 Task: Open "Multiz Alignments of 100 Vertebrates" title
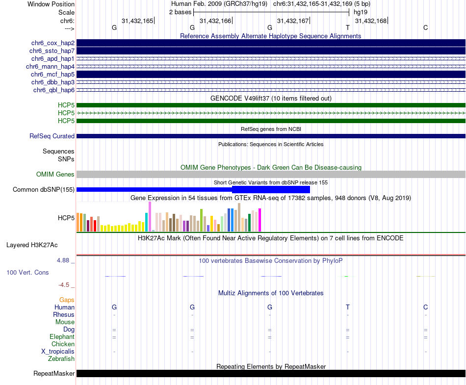[x=271, y=293]
